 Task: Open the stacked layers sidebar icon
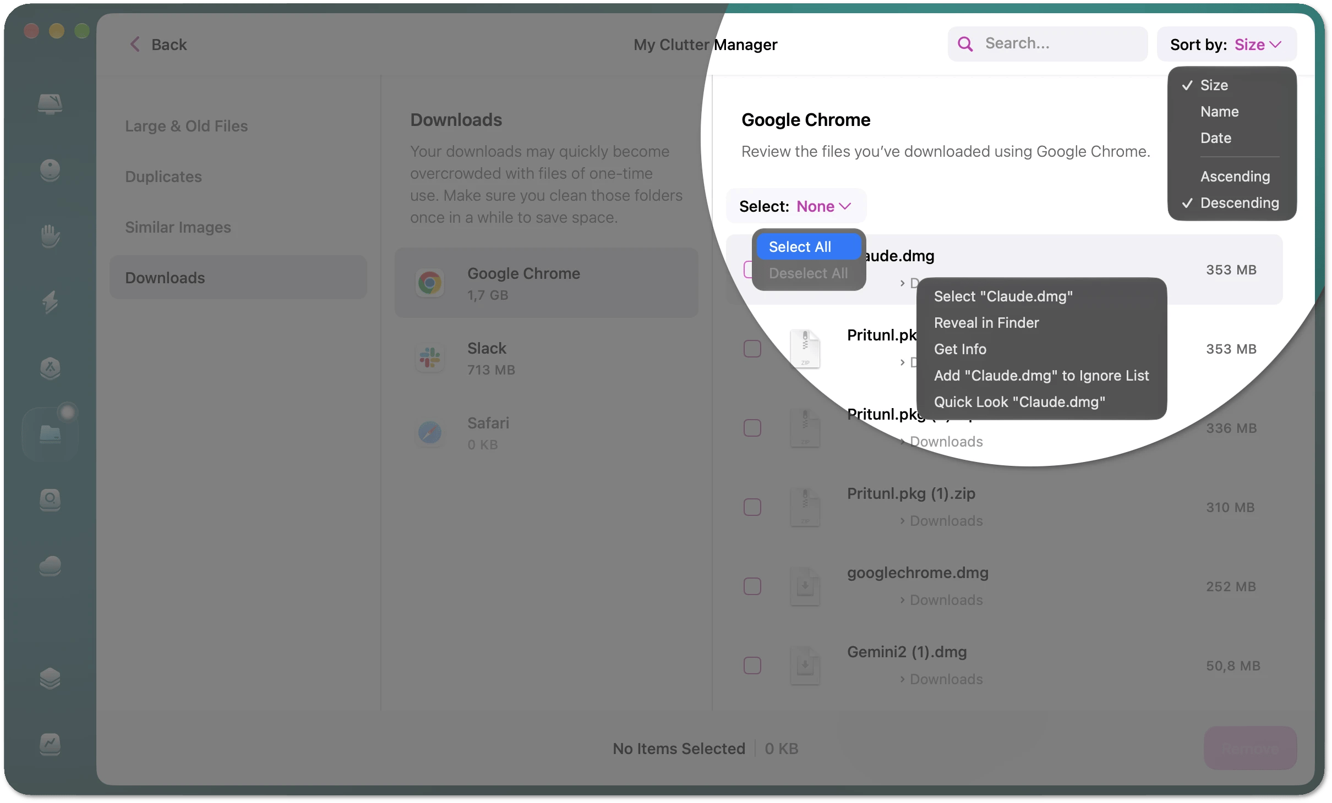50,678
